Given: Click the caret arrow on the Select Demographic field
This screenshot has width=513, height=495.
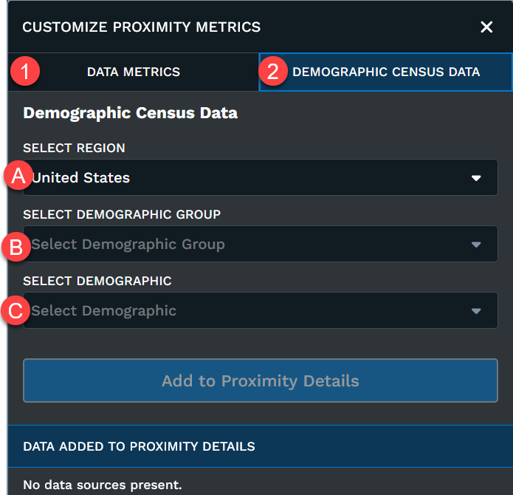Looking at the screenshot, I should coord(476,311).
